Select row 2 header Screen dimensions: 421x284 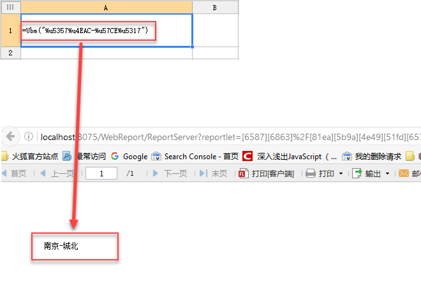pos(10,53)
